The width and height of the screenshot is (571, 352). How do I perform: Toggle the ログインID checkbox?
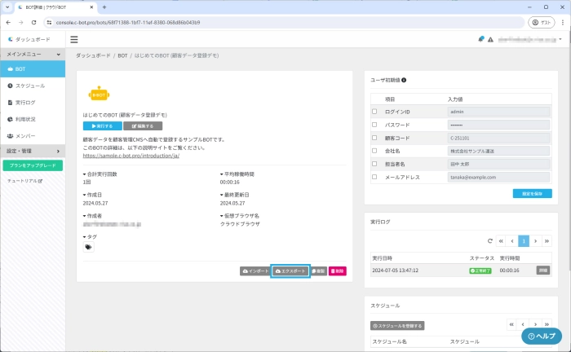[374, 112]
